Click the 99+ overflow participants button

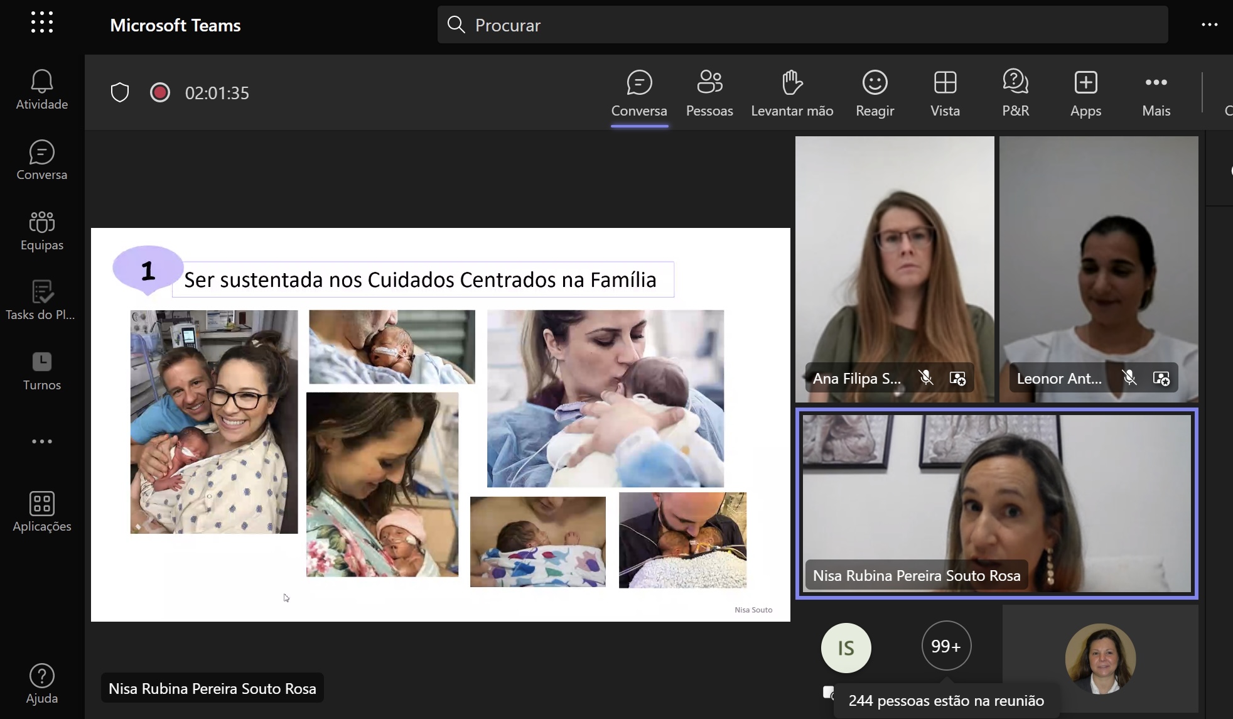(x=945, y=646)
